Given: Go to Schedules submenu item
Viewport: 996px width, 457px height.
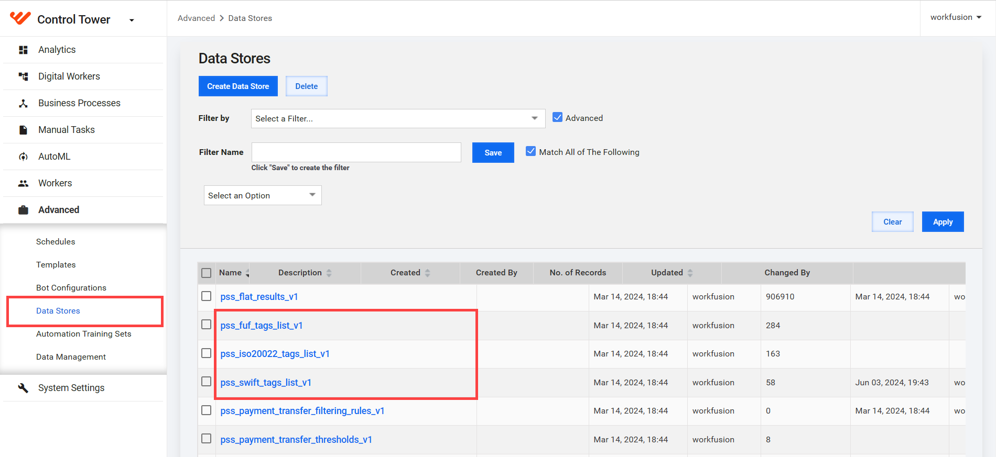Looking at the screenshot, I should click(x=56, y=242).
